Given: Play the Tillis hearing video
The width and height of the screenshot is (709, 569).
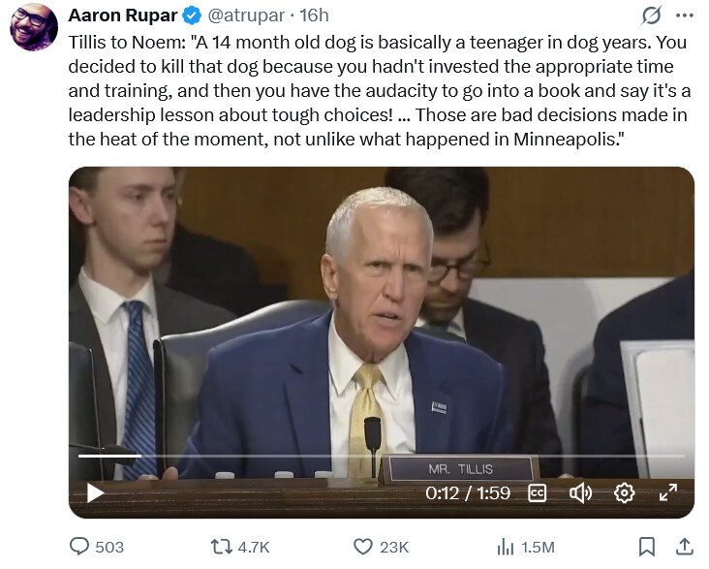Looking at the screenshot, I should tap(95, 492).
